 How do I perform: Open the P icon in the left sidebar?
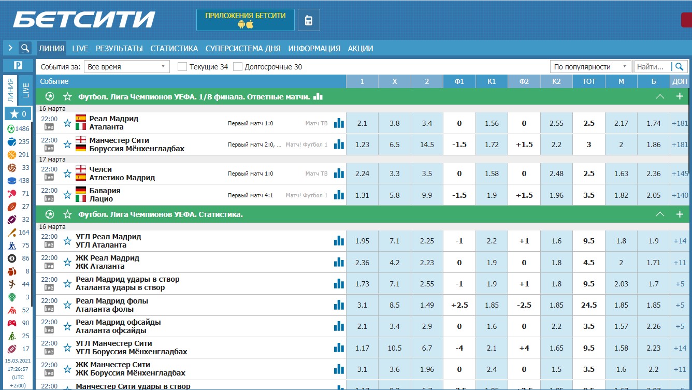click(x=18, y=66)
